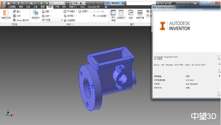The image size is (221, 125).
Task: Toggle 阴影 shadows on or off
Action: tap(45, 12)
